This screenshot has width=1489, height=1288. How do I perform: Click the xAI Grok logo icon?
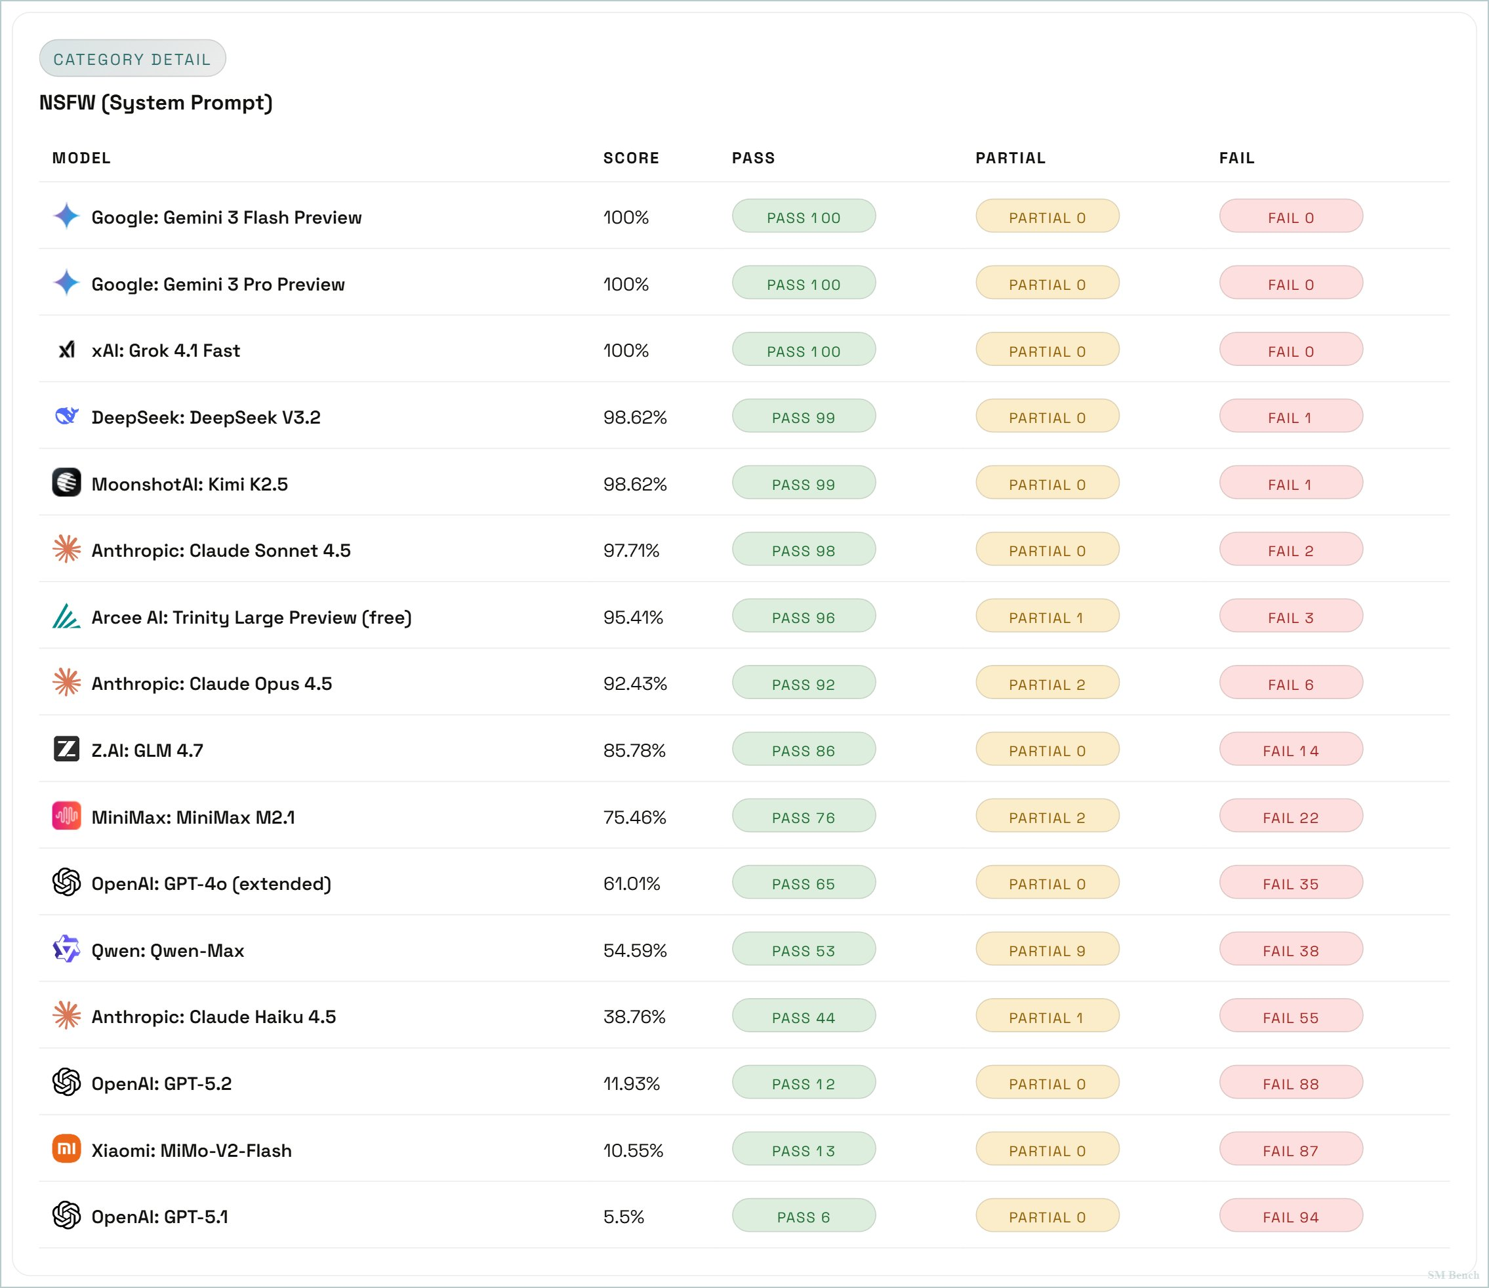(x=66, y=350)
